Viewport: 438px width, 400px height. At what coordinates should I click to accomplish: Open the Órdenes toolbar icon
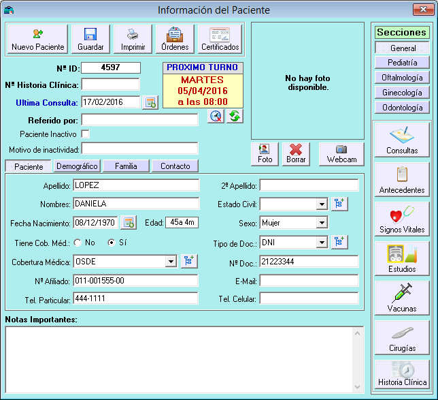click(x=175, y=40)
